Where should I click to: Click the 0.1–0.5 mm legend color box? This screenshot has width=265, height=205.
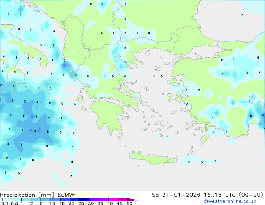point(7,200)
